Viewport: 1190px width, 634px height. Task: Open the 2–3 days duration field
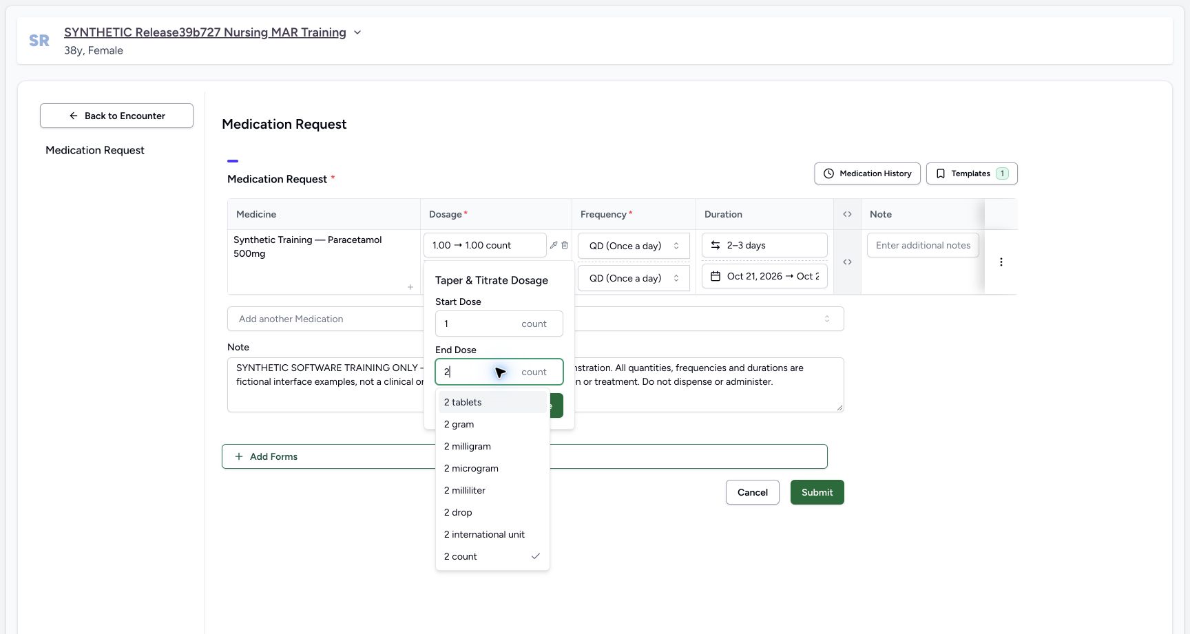(764, 245)
